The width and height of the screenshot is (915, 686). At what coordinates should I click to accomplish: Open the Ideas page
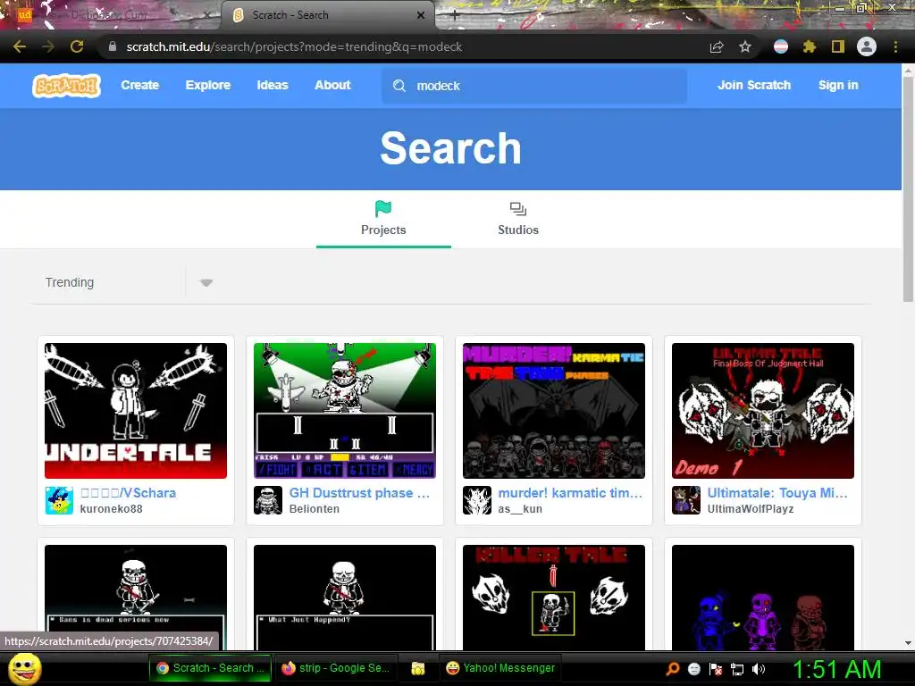pyautogui.click(x=273, y=85)
